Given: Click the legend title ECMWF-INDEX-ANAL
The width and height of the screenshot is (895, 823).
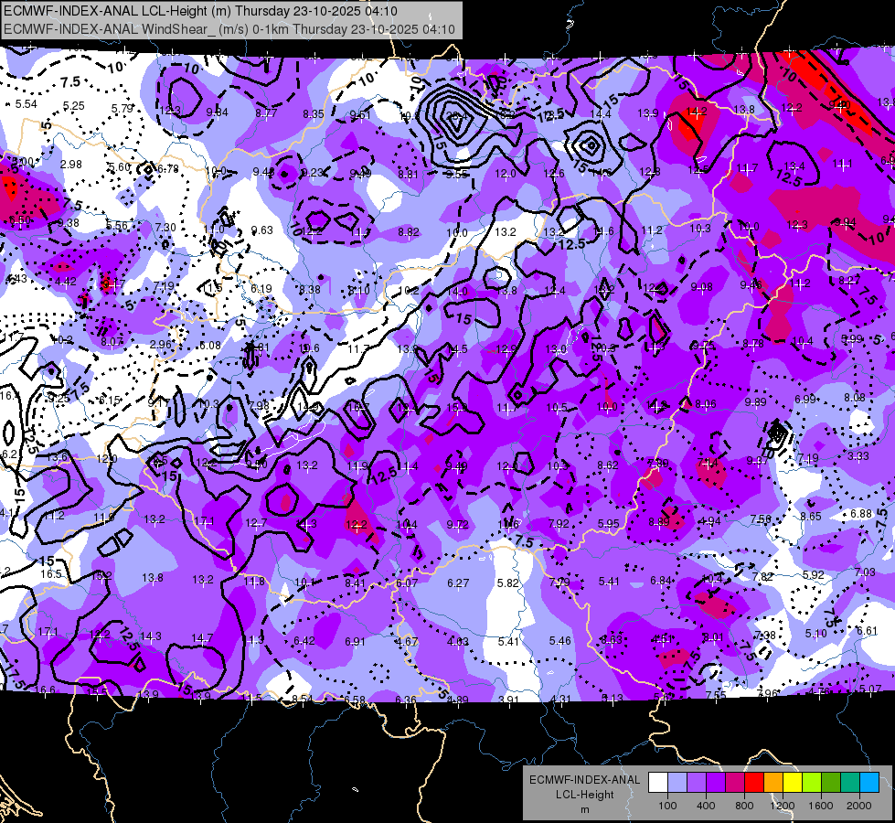Looking at the screenshot, I should tap(584, 780).
